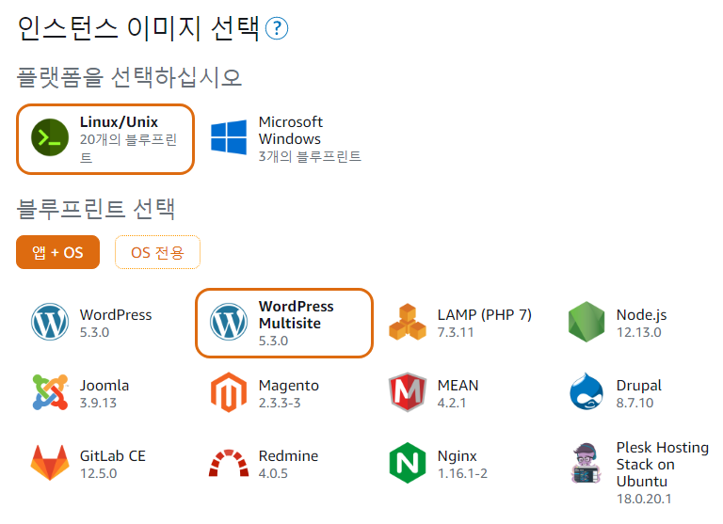The height and width of the screenshot is (524, 723).
Task: Click the Magento blueprint label
Action: click(289, 386)
